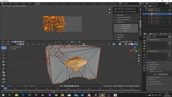Switch to the Modeling workspace tab
This screenshot has height=97, width=172.
click(46, 4)
